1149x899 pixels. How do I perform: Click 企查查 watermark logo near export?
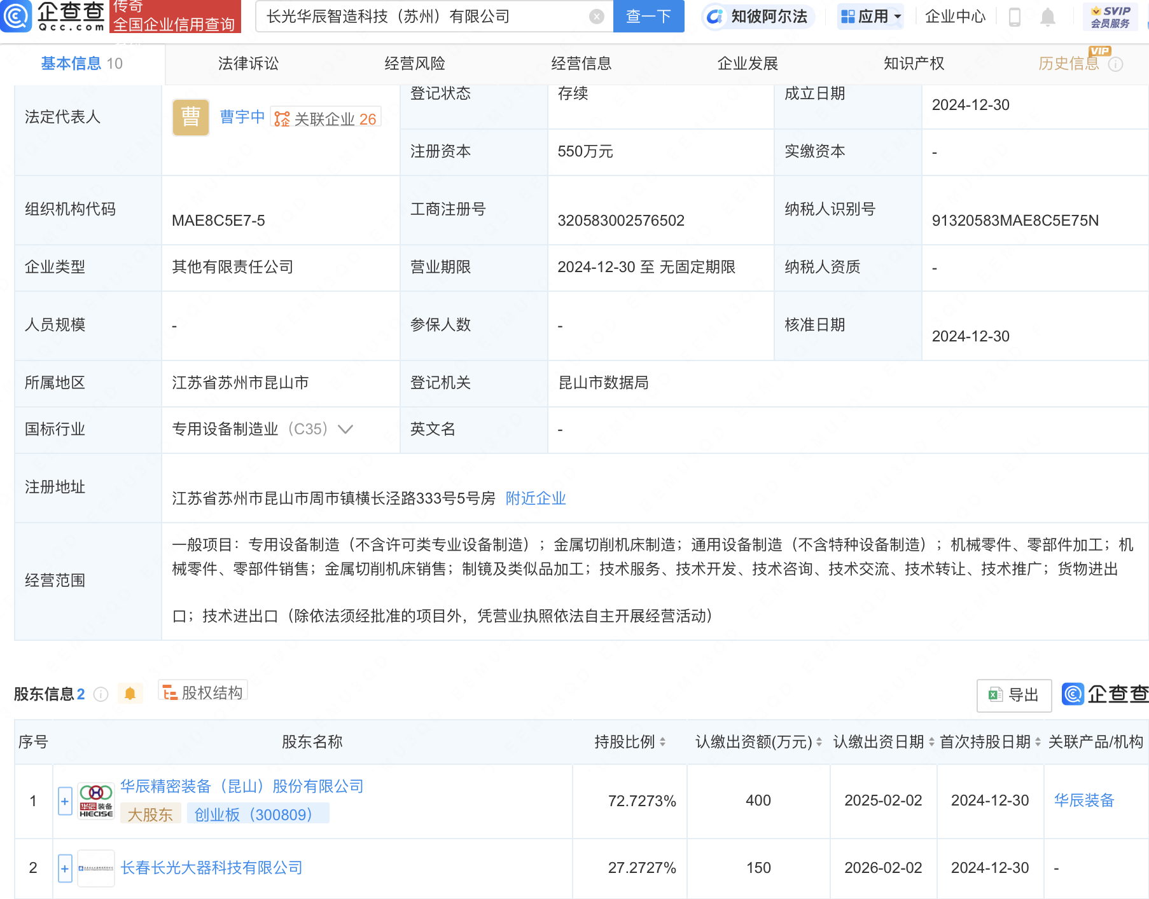[x=1105, y=694]
